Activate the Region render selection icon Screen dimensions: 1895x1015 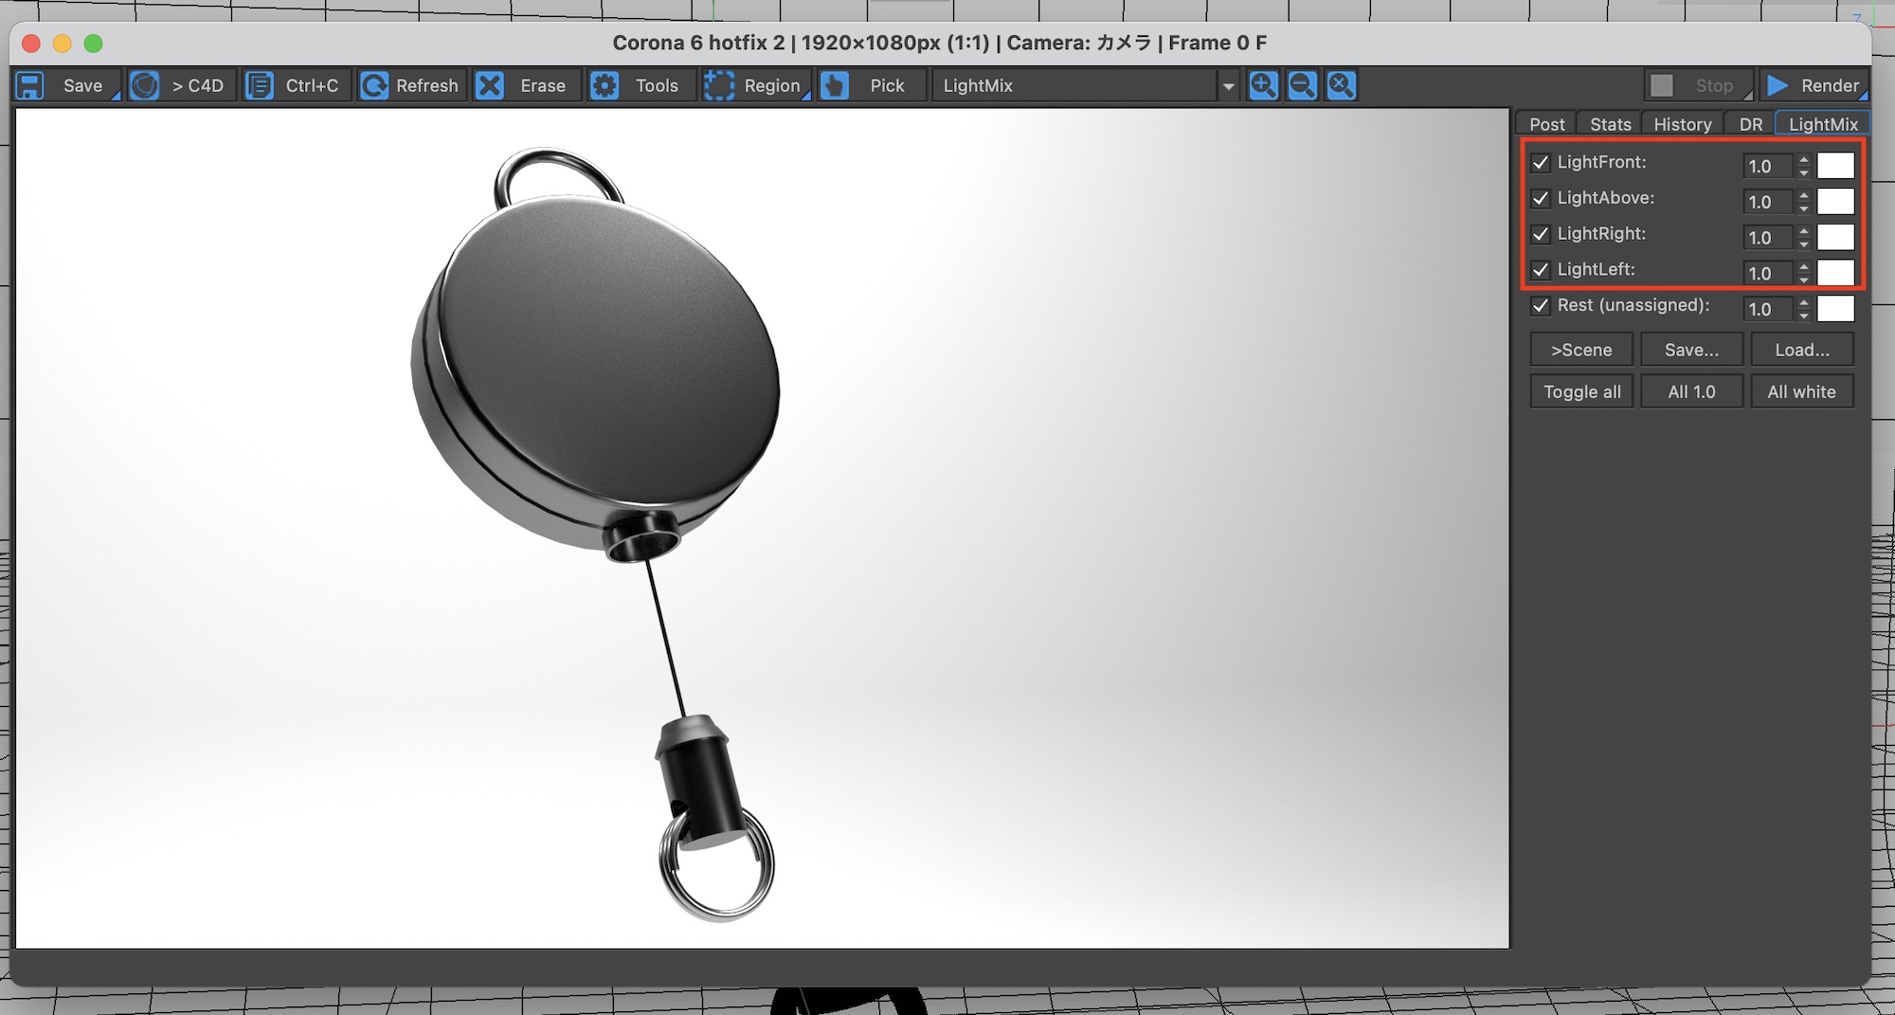tap(719, 85)
